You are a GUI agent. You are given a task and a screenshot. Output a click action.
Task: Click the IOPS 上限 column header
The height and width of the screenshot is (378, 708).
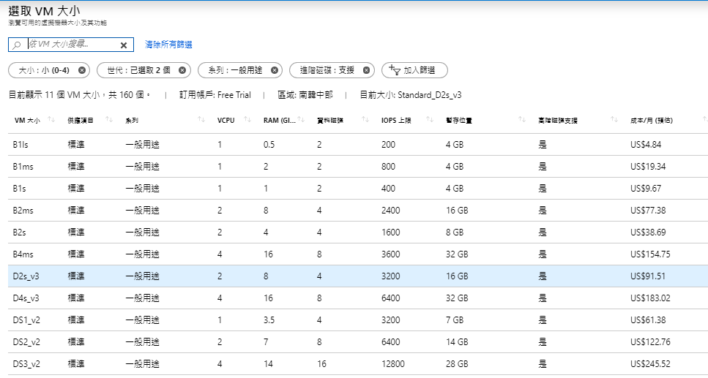tap(396, 121)
